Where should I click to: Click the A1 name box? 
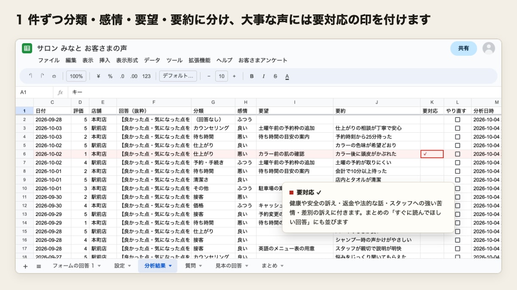pyautogui.click(x=35, y=92)
